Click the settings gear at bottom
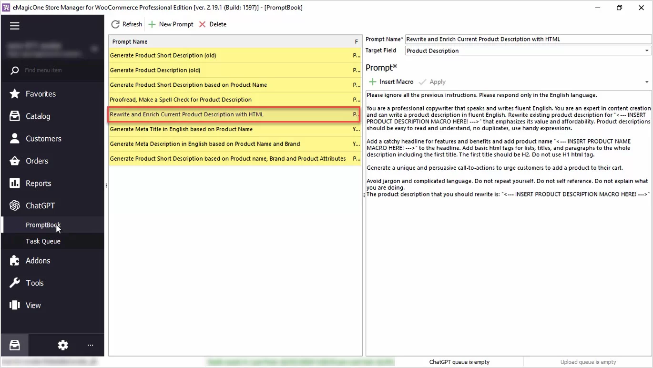Image resolution: width=653 pixels, height=368 pixels. pyautogui.click(x=63, y=345)
